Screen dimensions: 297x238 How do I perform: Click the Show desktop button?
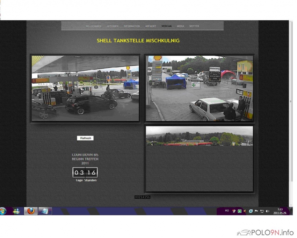pyautogui.click(x=291, y=211)
